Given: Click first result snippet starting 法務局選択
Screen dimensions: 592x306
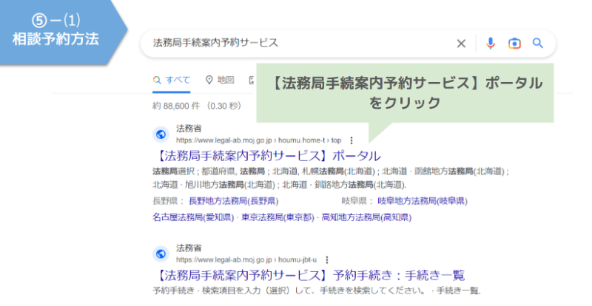Looking at the screenshot, I should click(x=331, y=178).
